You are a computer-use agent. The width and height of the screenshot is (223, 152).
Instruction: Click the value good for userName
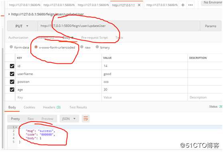[108, 74]
